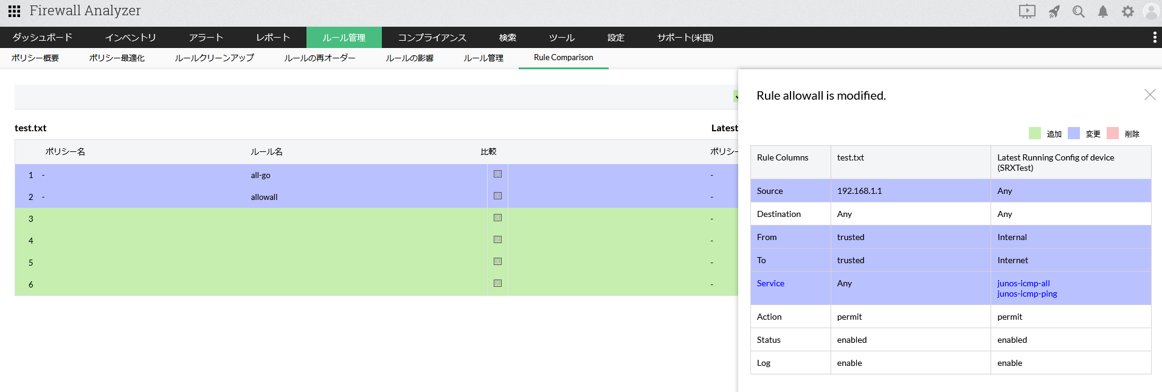
Task: Switch to the ポリシー最適化 tab
Action: (117, 58)
